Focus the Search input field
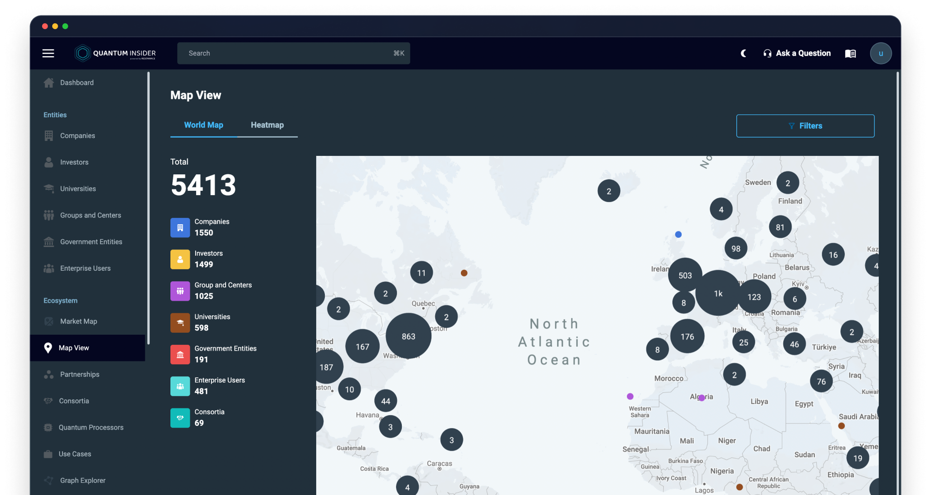Screen dimensions: 931x495 (293, 53)
